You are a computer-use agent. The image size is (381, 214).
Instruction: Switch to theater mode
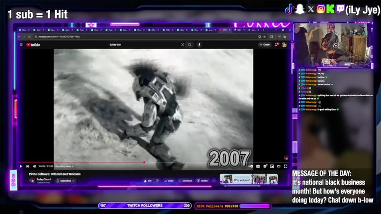pyautogui.click(x=279, y=166)
